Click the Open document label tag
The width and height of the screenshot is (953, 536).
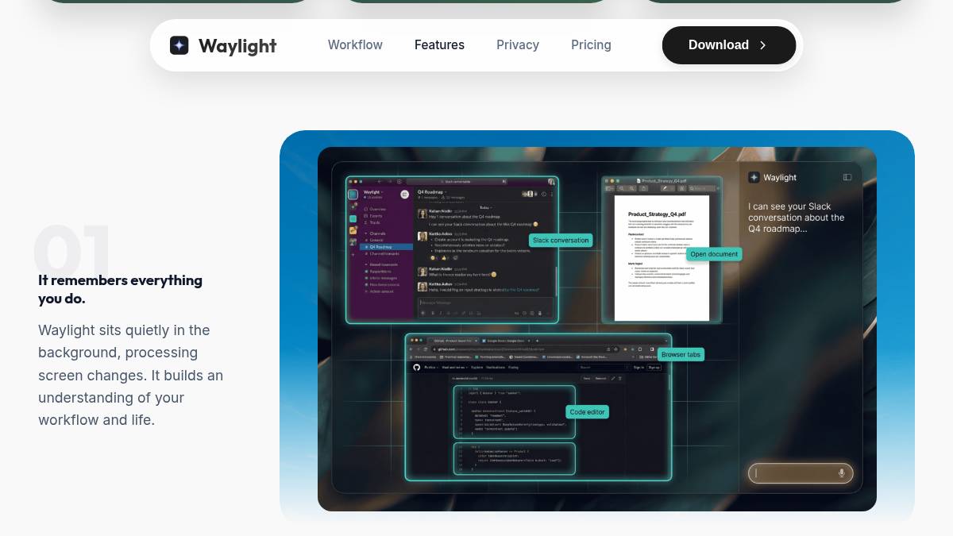714,254
